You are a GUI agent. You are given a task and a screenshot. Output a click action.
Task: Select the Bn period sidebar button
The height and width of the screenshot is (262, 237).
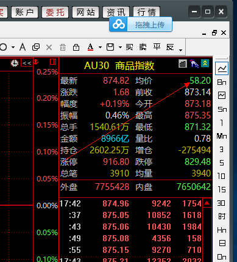coord(222,82)
